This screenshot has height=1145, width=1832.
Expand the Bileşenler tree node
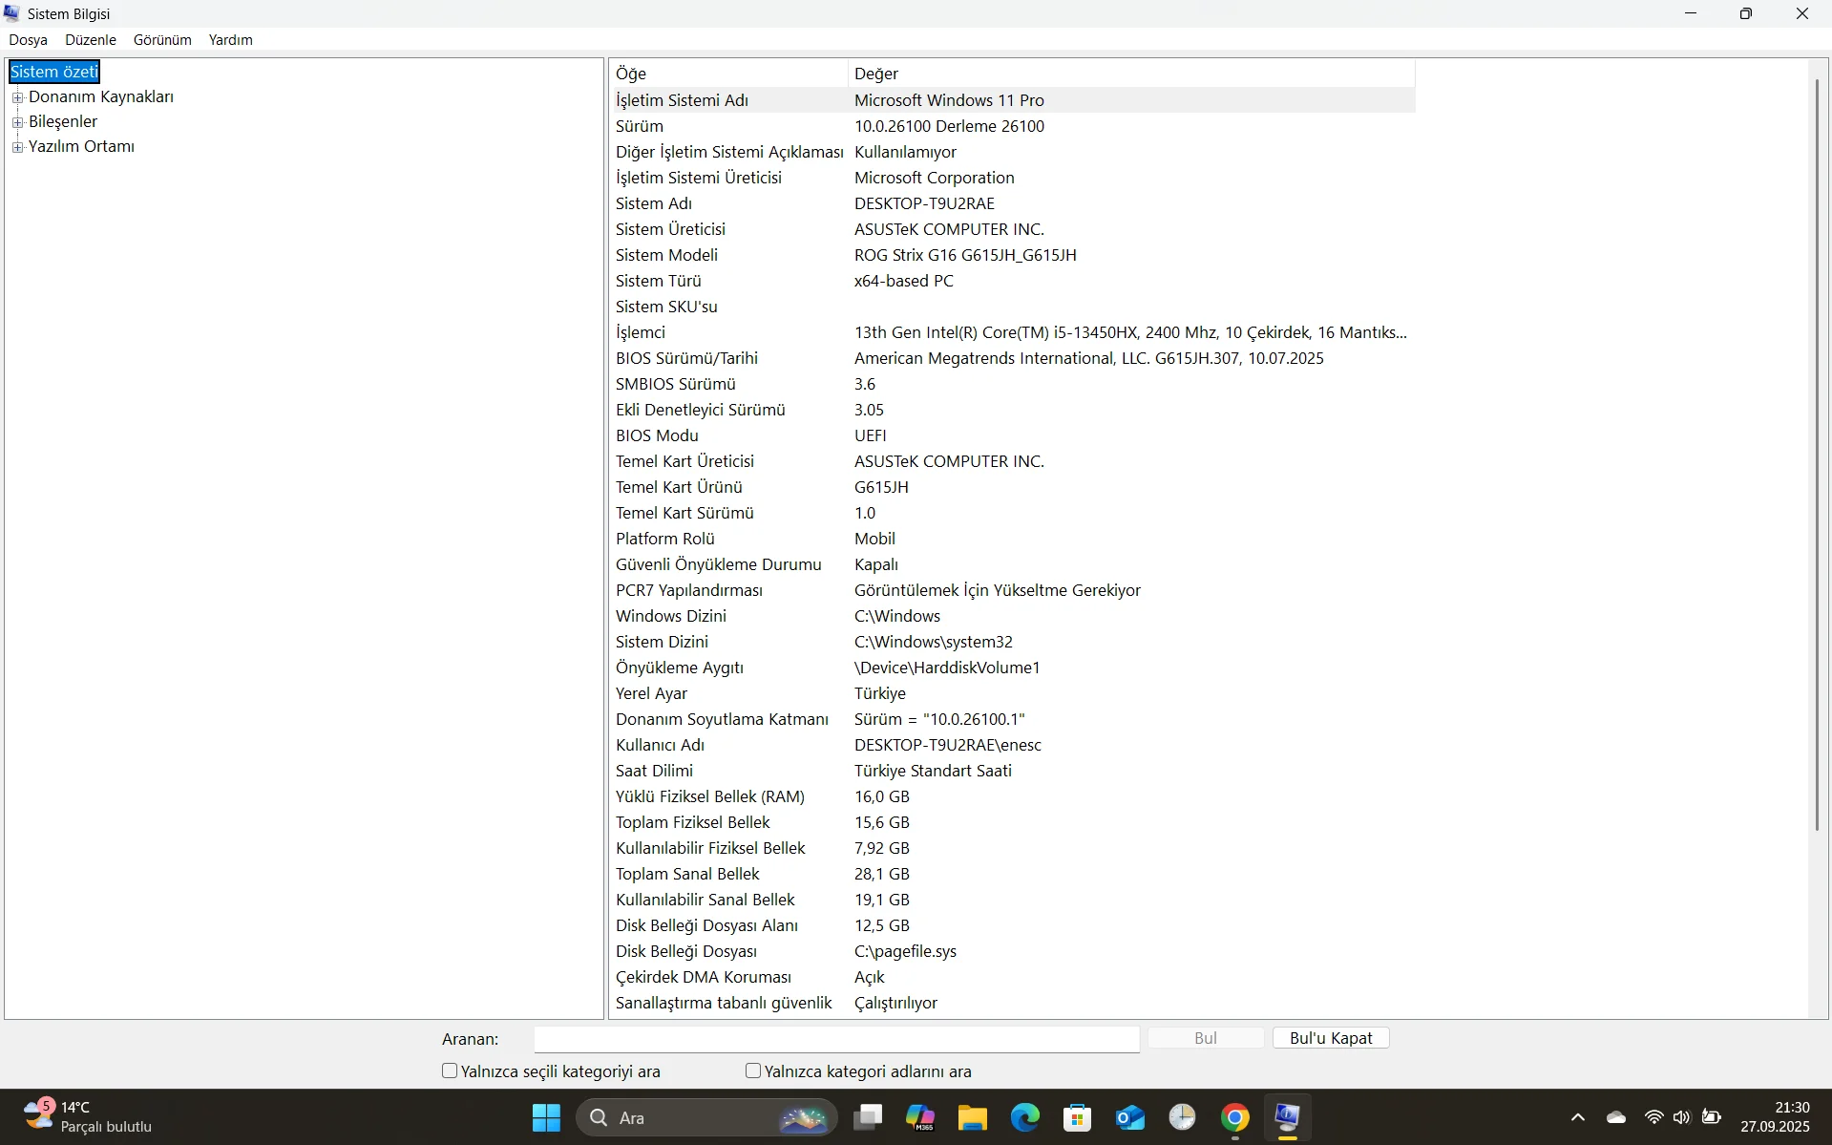click(17, 122)
